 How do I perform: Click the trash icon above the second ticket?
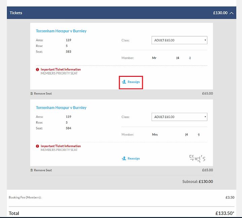pyautogui.click(x=32, y=93)
